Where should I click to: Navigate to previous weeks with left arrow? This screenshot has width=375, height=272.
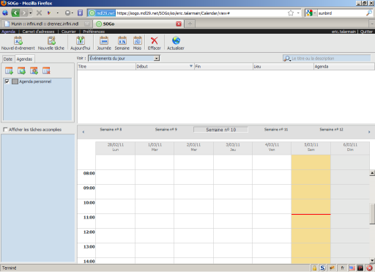[x=83, y=132]
